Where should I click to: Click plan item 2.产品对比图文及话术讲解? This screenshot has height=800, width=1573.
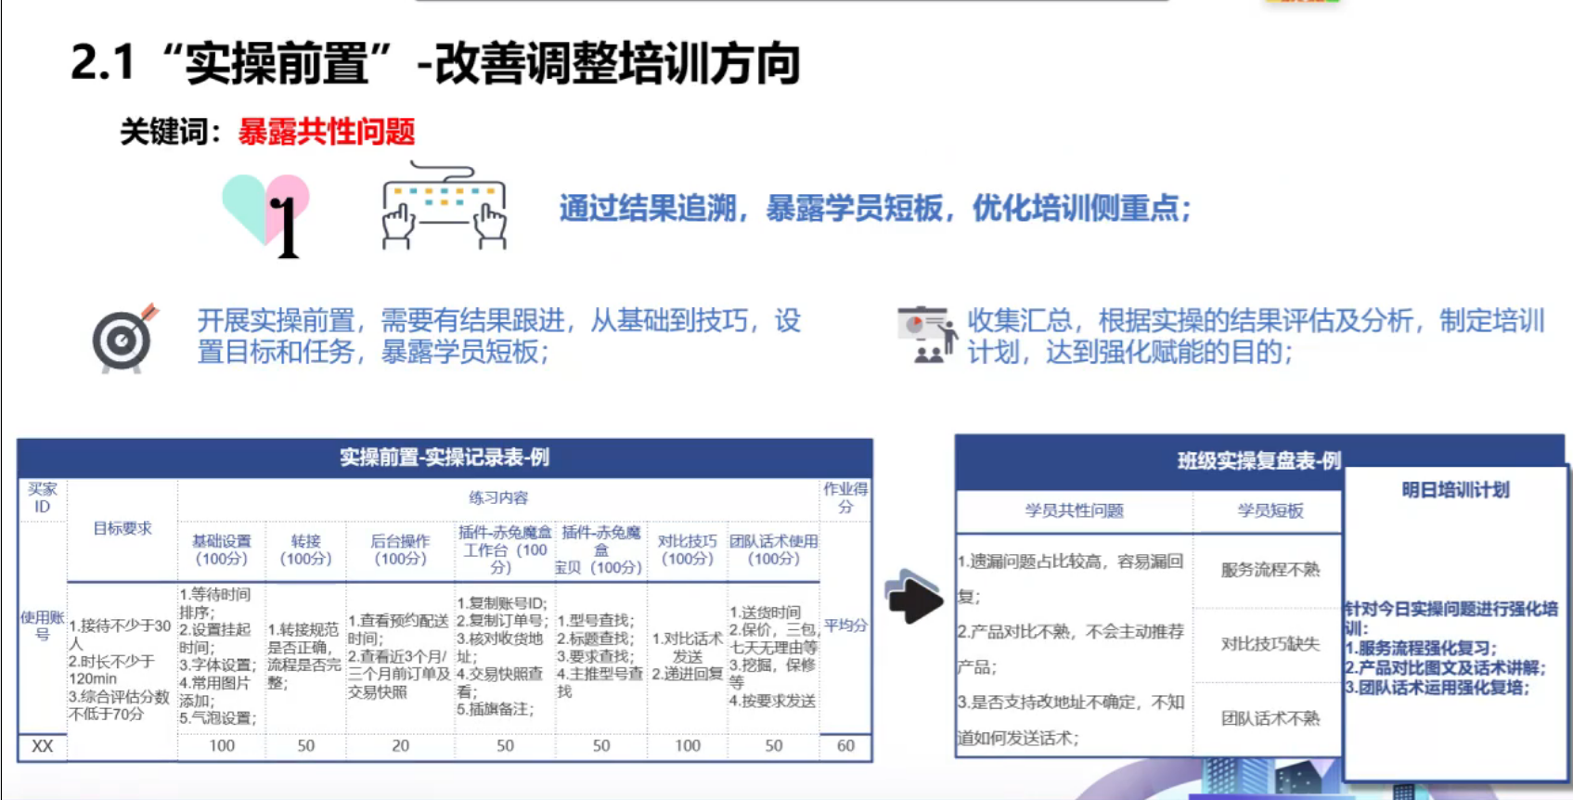click(x=1446, y=667)
